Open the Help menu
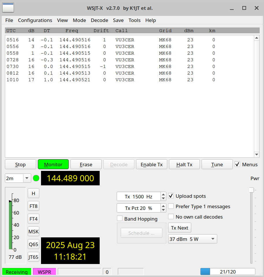The height and width of the screenshot is (277, 264). (x=150, y=20)
